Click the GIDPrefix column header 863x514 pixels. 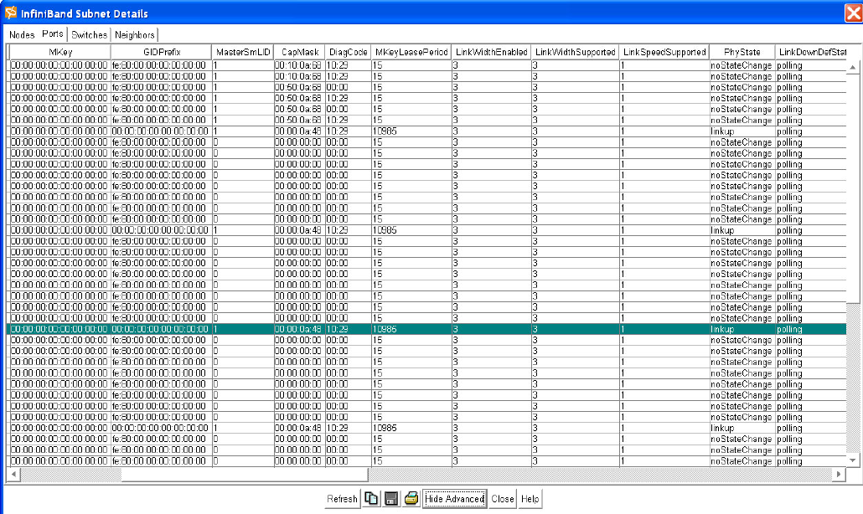[x=161, y=52]
